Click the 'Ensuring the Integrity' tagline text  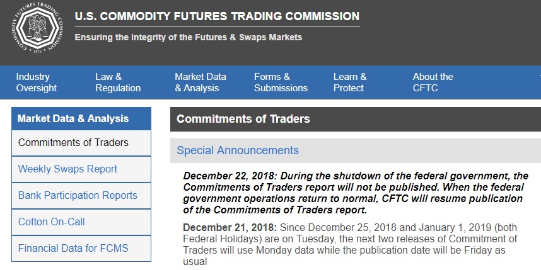(x=189, y=37)
